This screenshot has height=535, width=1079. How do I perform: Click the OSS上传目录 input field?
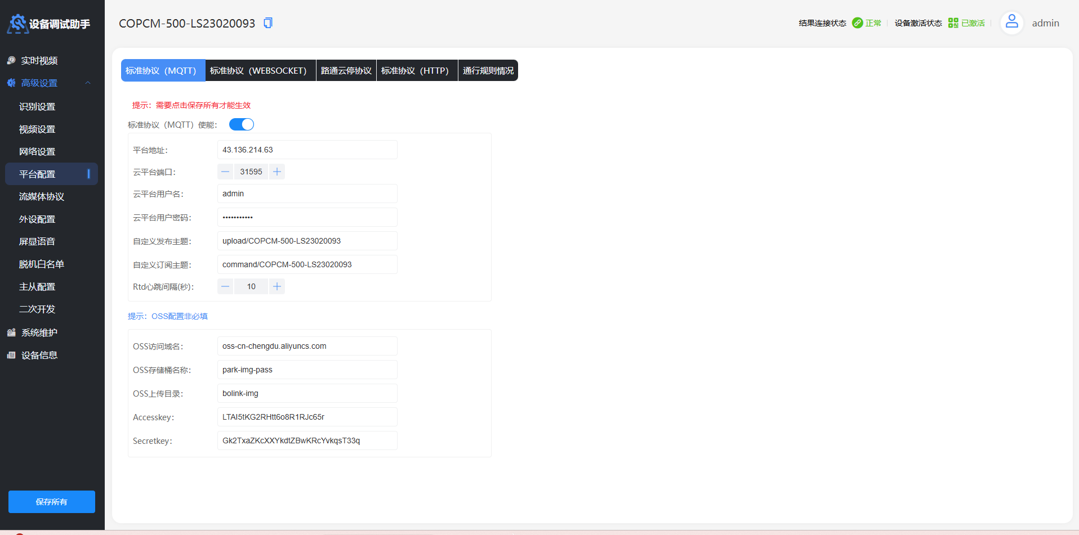pos(307,393)
